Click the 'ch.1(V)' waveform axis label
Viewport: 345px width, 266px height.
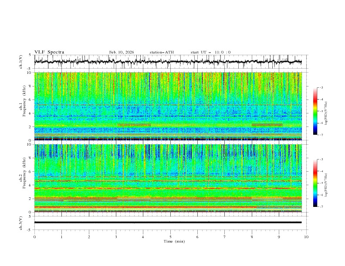click(x=21, y=62)
